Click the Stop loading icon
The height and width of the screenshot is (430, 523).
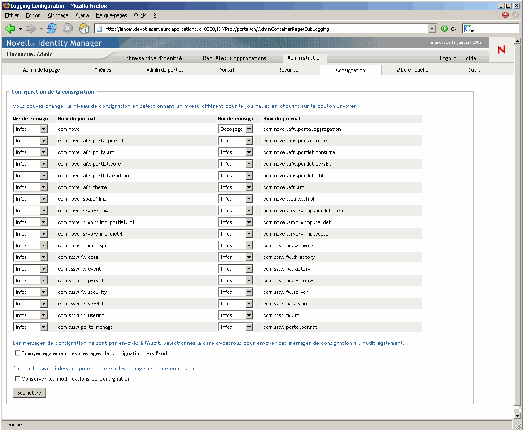[68, 29]
